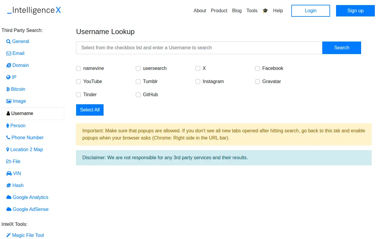Image resolution: width=382 pixels, height=239 pixels.
Task: Check the namevine checkbox
Action: coord(78,68)
